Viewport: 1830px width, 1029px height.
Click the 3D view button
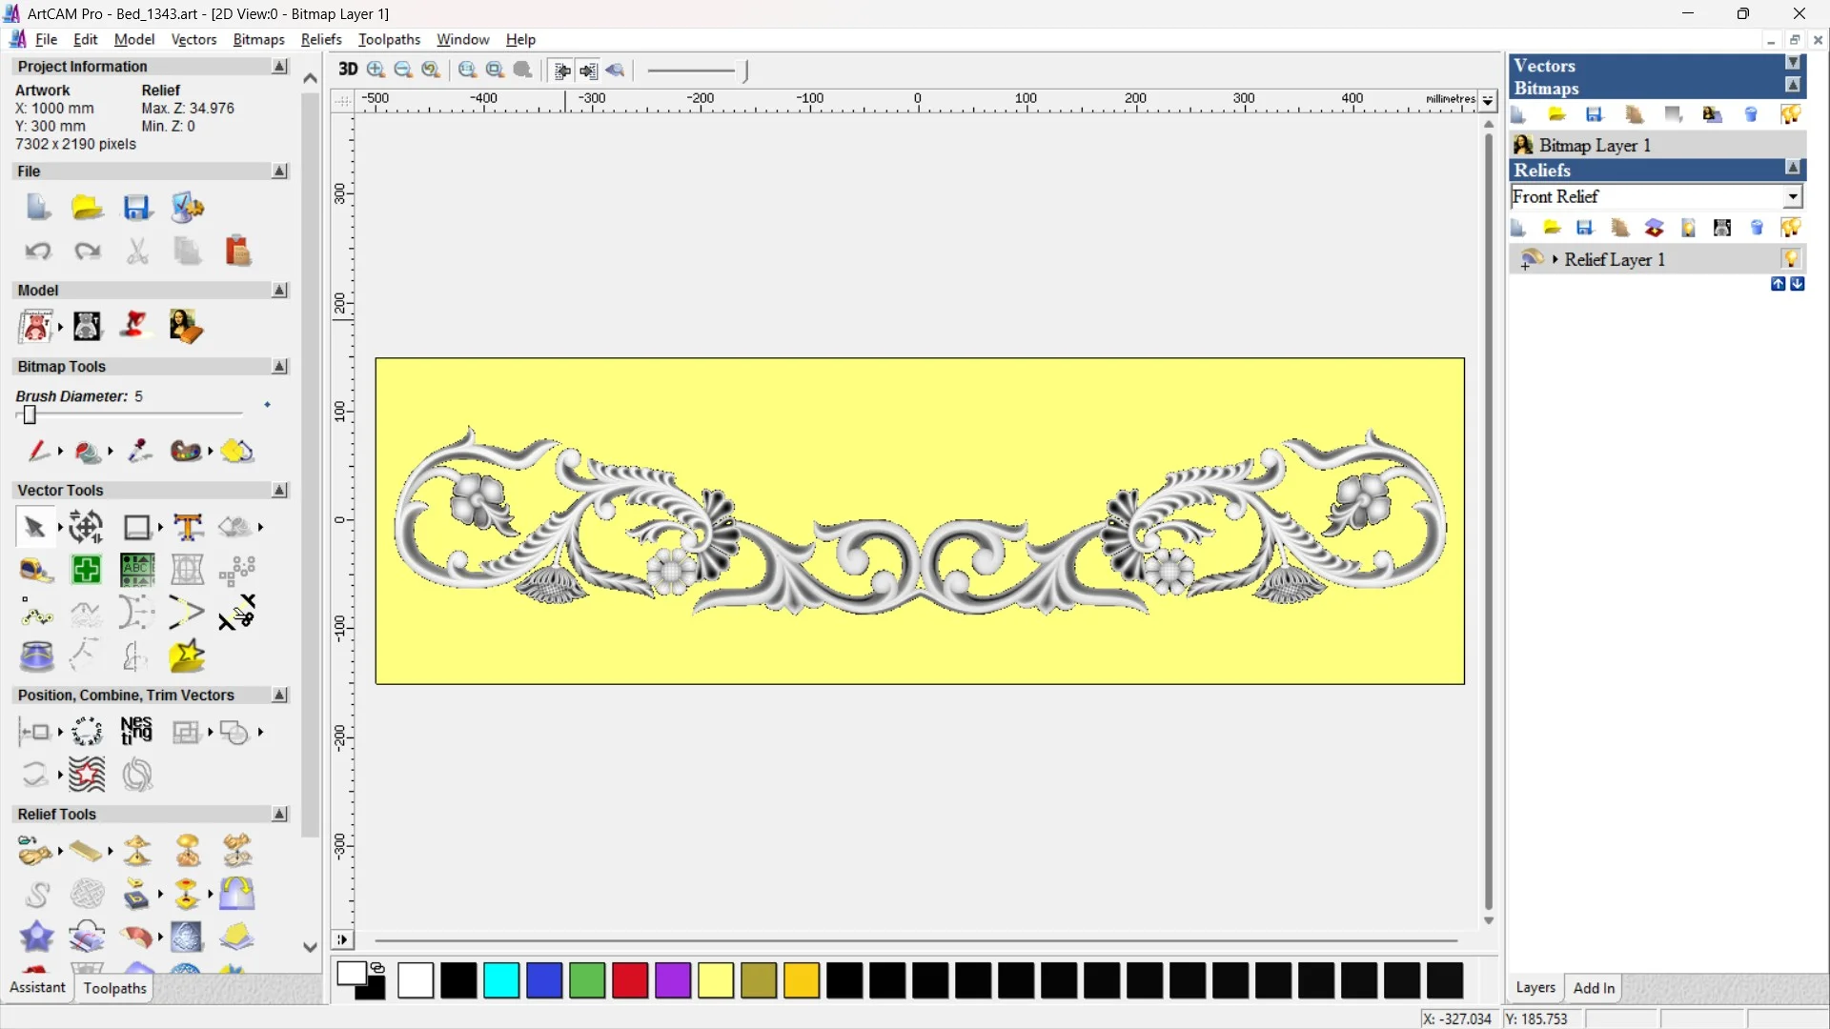click(348, 70)
